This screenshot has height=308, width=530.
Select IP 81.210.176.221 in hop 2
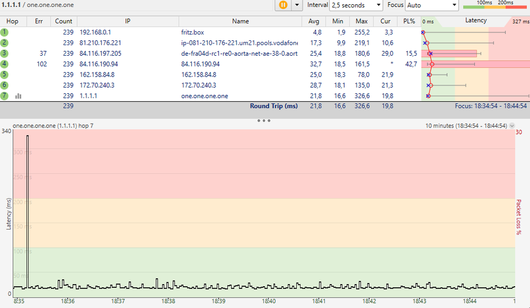(100, 42)
